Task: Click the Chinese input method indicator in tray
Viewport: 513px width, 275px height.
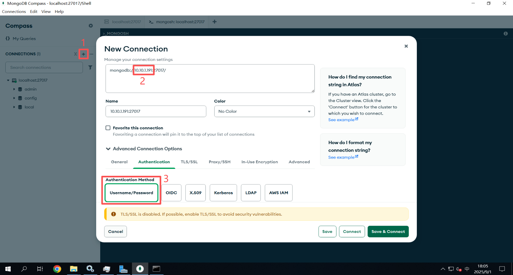Action: [x=467, y=269]
